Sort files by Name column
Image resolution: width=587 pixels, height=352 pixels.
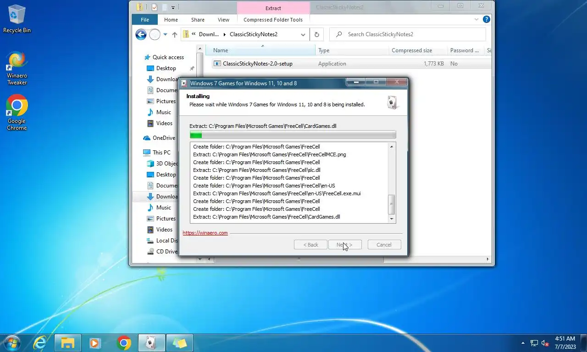tap(260, 50)
